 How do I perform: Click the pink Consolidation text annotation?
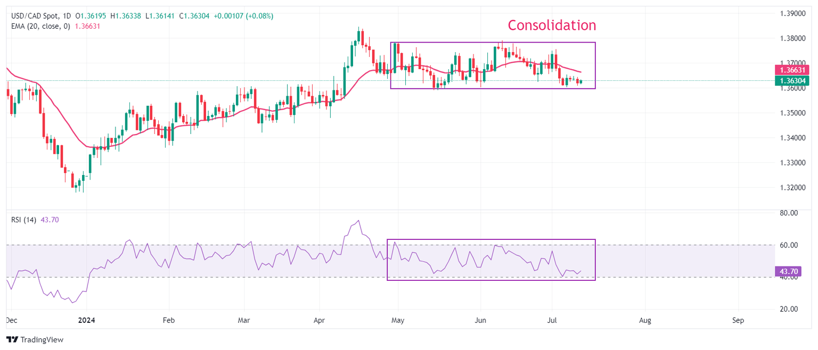click(x=552, y=25)
